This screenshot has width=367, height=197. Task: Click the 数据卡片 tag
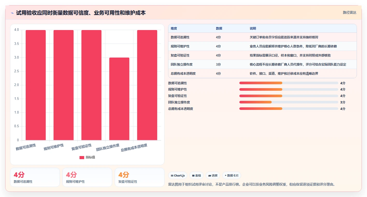232,175
